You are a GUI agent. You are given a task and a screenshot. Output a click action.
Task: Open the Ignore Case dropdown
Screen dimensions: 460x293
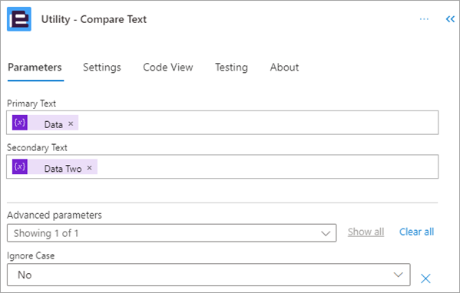coord(209,275)
